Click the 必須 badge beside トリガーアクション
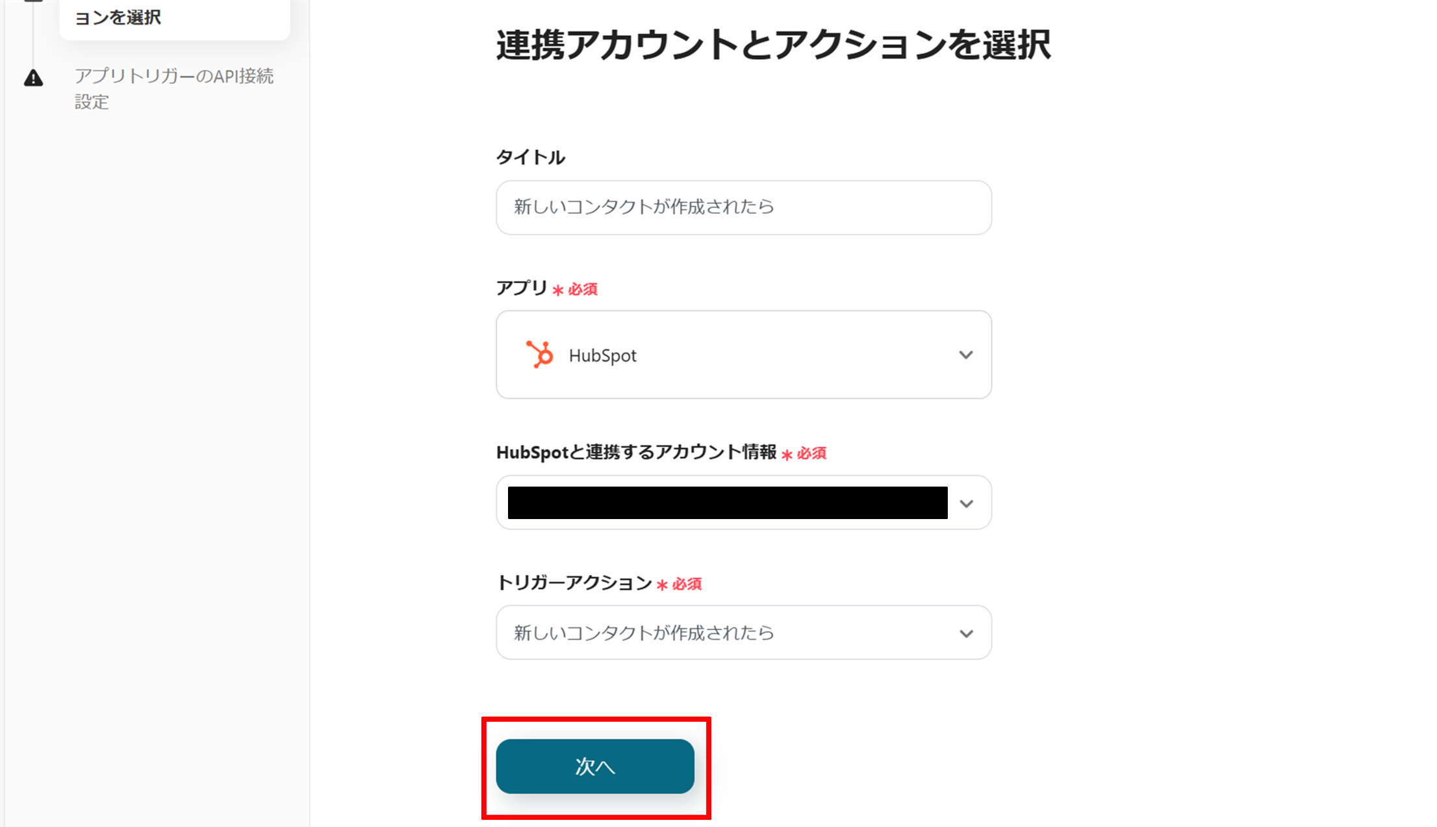Screen dimensions: 1437x827 (x=680, y=584)
